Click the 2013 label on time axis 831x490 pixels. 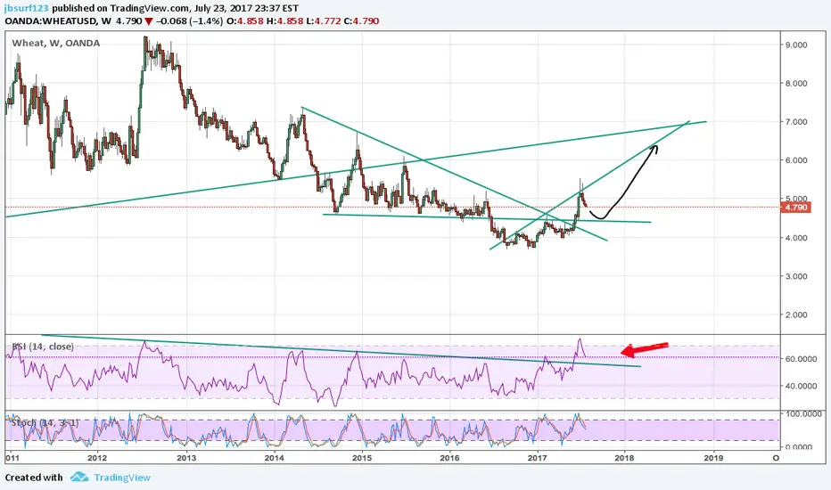coord(186,458)
